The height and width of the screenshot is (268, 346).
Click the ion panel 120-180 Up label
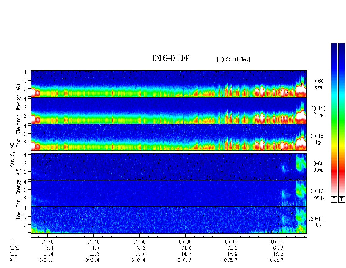pos(317,222)
